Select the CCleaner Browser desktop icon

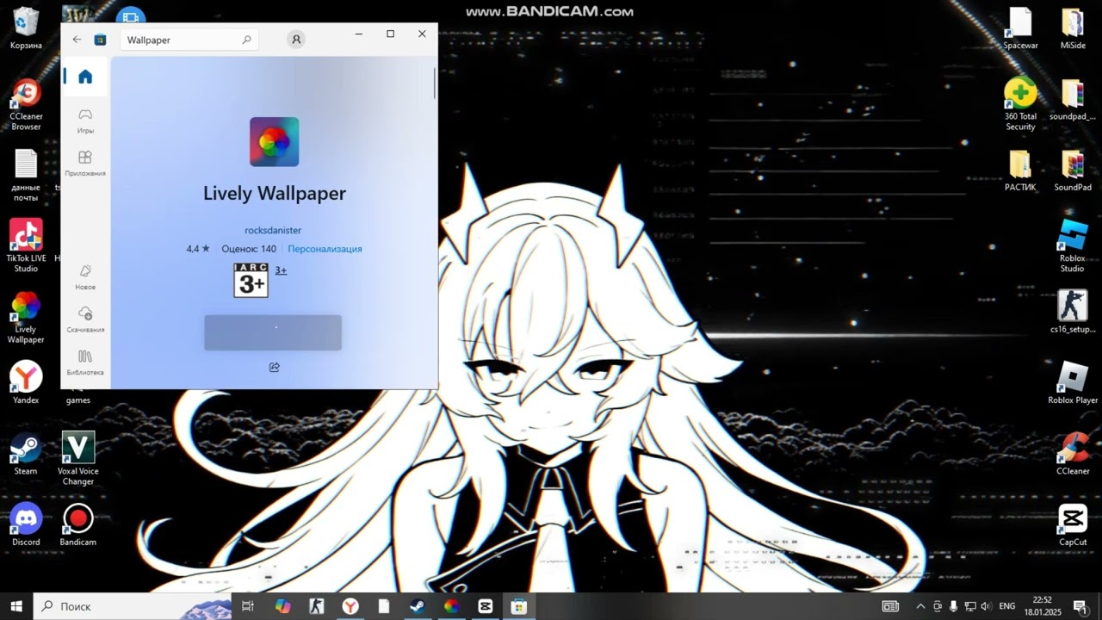pos(26,104)
